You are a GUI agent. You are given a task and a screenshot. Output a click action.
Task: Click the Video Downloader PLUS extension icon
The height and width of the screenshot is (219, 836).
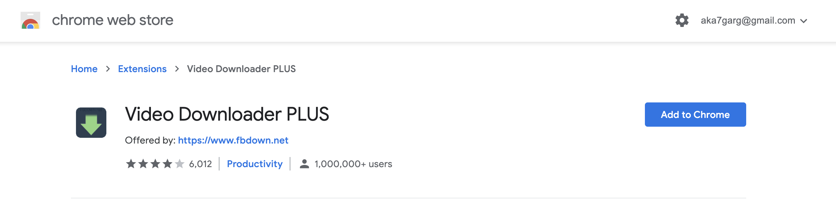click(91, 123)
